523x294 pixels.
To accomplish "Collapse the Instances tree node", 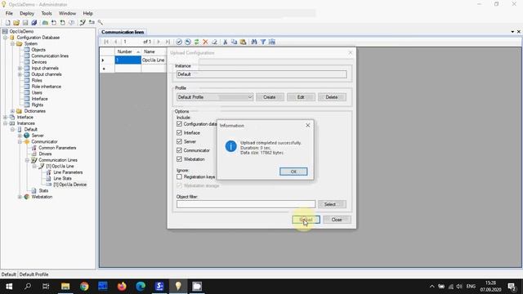I will (6, 123).
